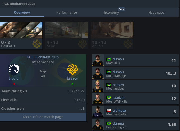Open ultimate's player profile link
This screenshot has height=131, width=180.
click(119, 110)
